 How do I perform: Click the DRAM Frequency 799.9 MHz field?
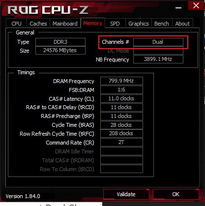click(121, 81)
